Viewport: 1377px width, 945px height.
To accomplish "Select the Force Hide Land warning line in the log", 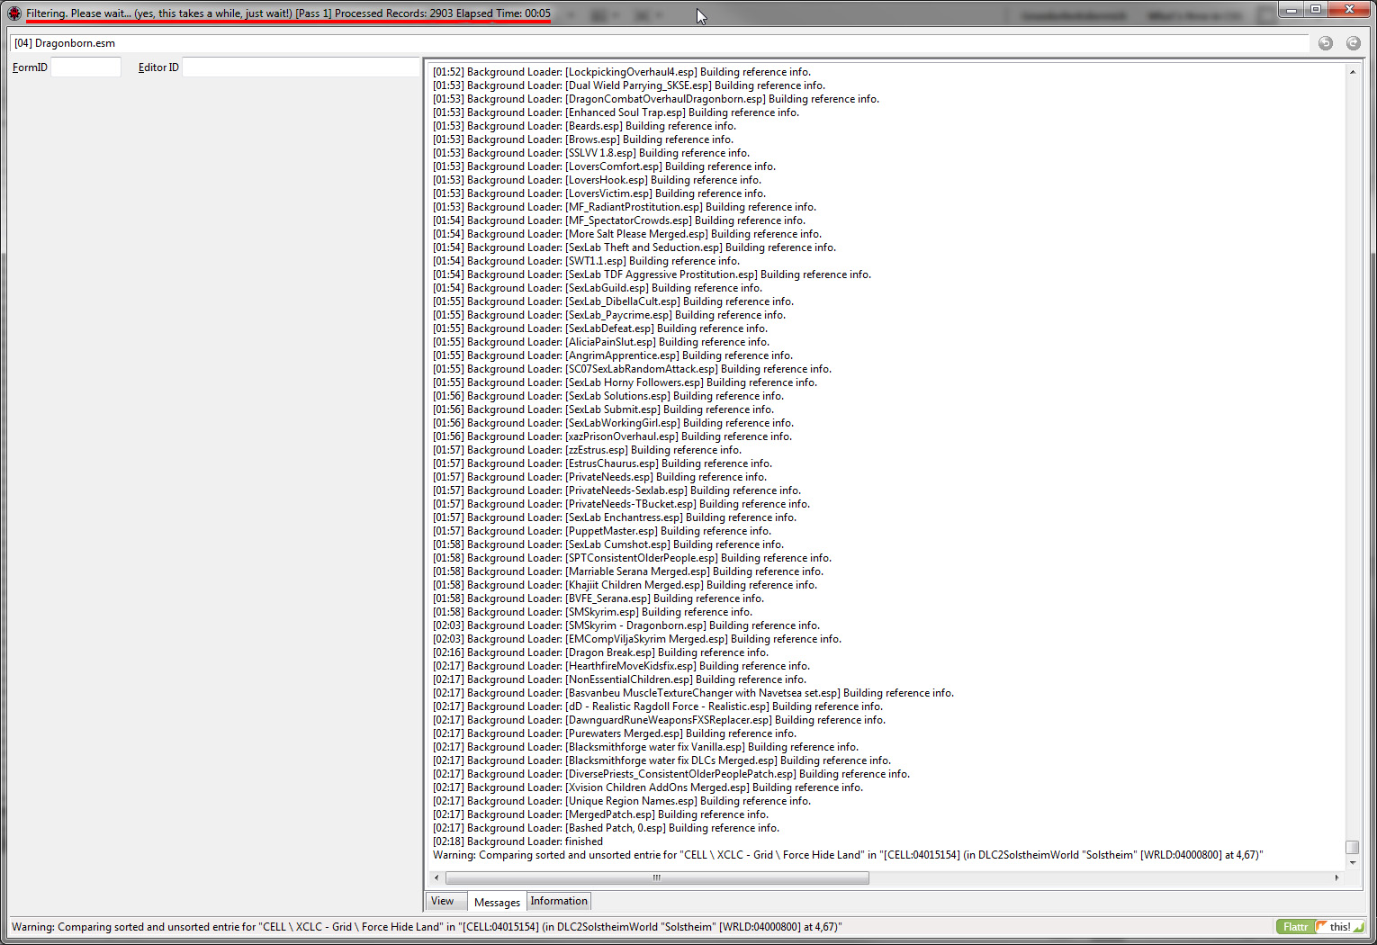I will [846, 854].
